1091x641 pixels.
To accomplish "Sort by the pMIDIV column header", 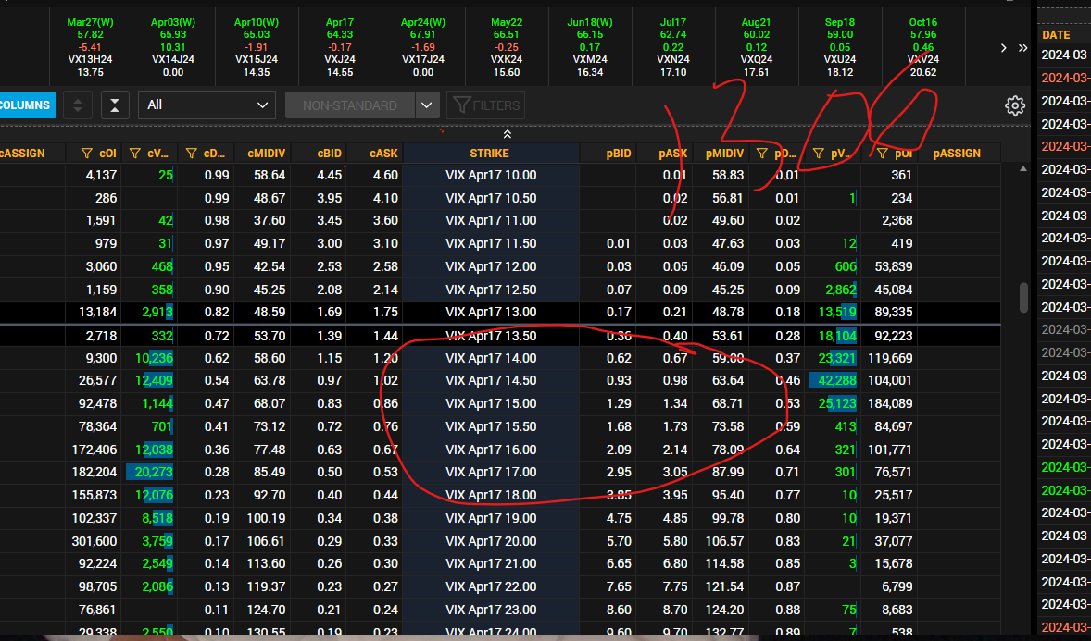I will coord(724,154).
